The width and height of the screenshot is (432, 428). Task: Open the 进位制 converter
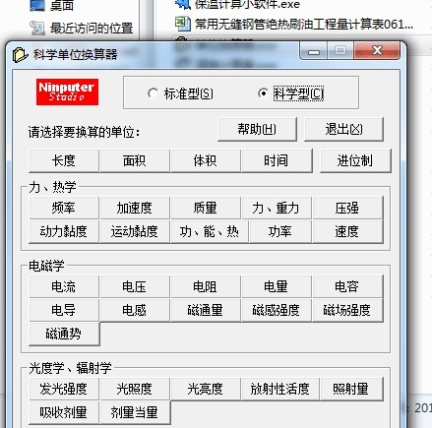point(355,160)
